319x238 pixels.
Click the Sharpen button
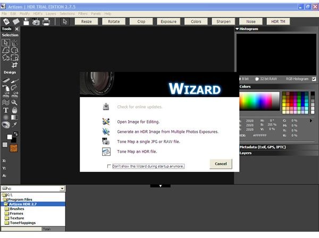223,22
